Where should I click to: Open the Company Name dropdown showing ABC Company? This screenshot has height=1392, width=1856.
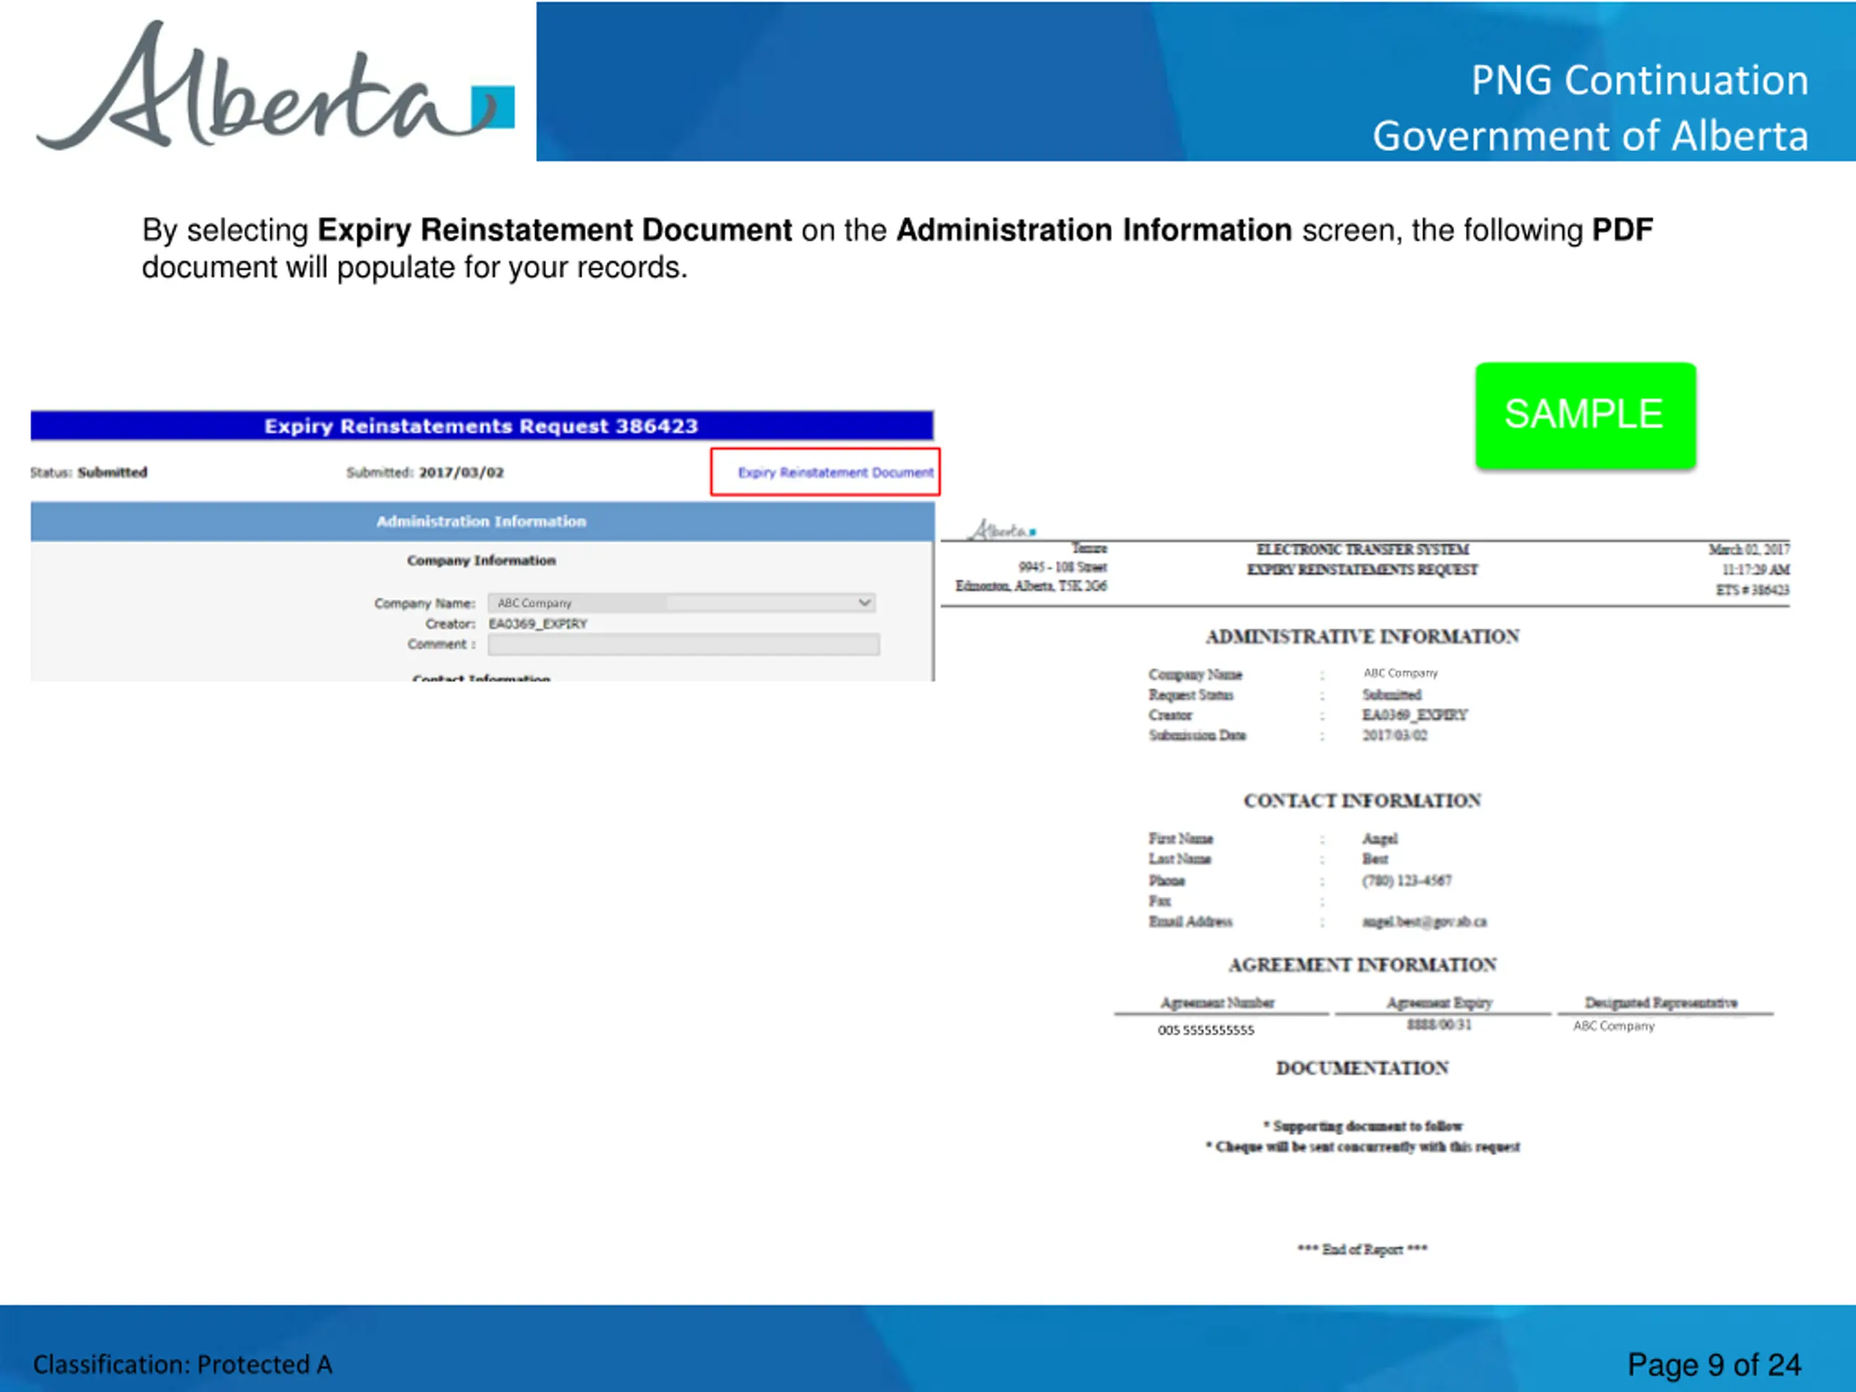682,602
